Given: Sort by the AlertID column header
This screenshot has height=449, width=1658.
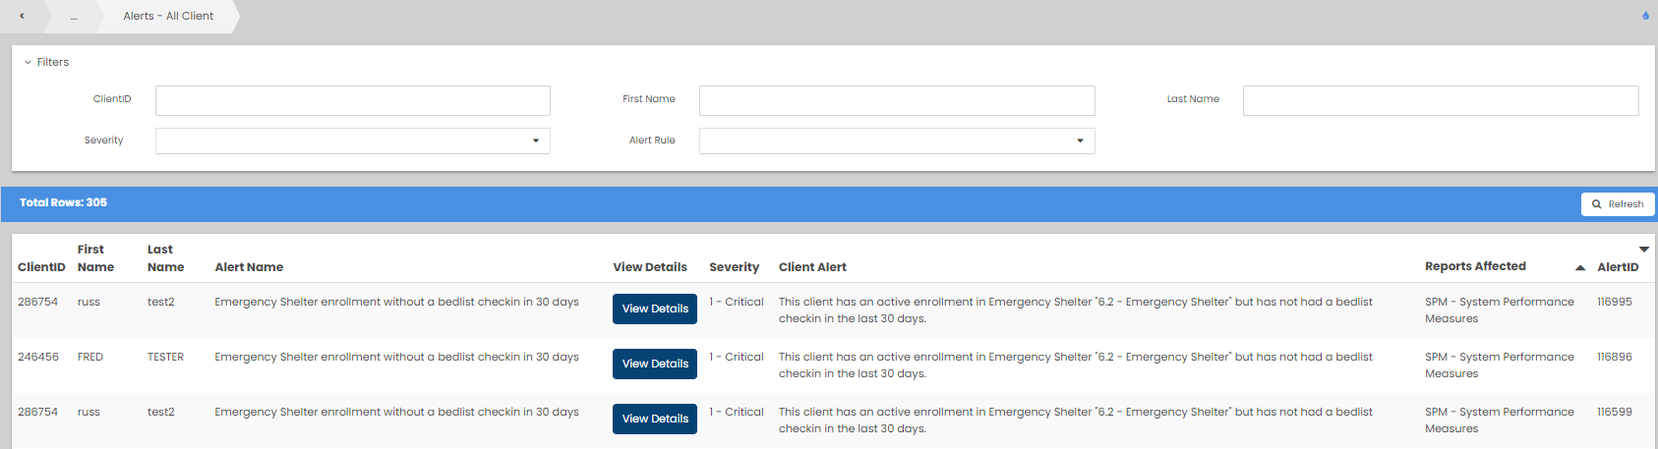Looking at the screenshot, I should pos(1618,267).
